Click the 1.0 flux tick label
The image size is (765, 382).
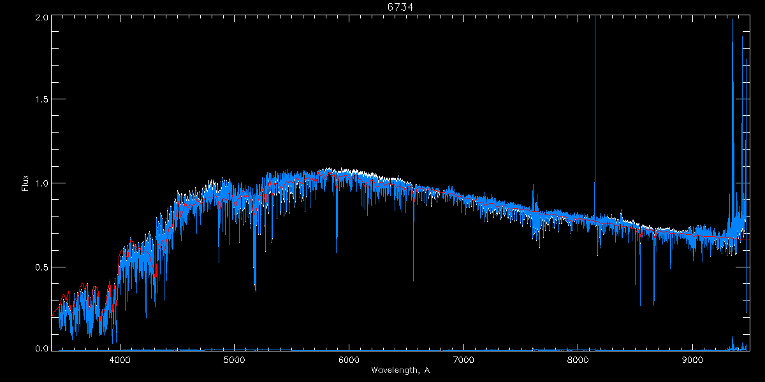point(41,183)
